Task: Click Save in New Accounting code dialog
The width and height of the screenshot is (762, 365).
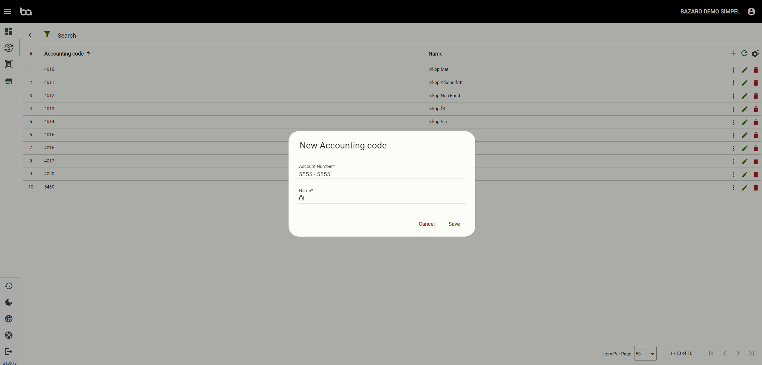Action: 454,224
